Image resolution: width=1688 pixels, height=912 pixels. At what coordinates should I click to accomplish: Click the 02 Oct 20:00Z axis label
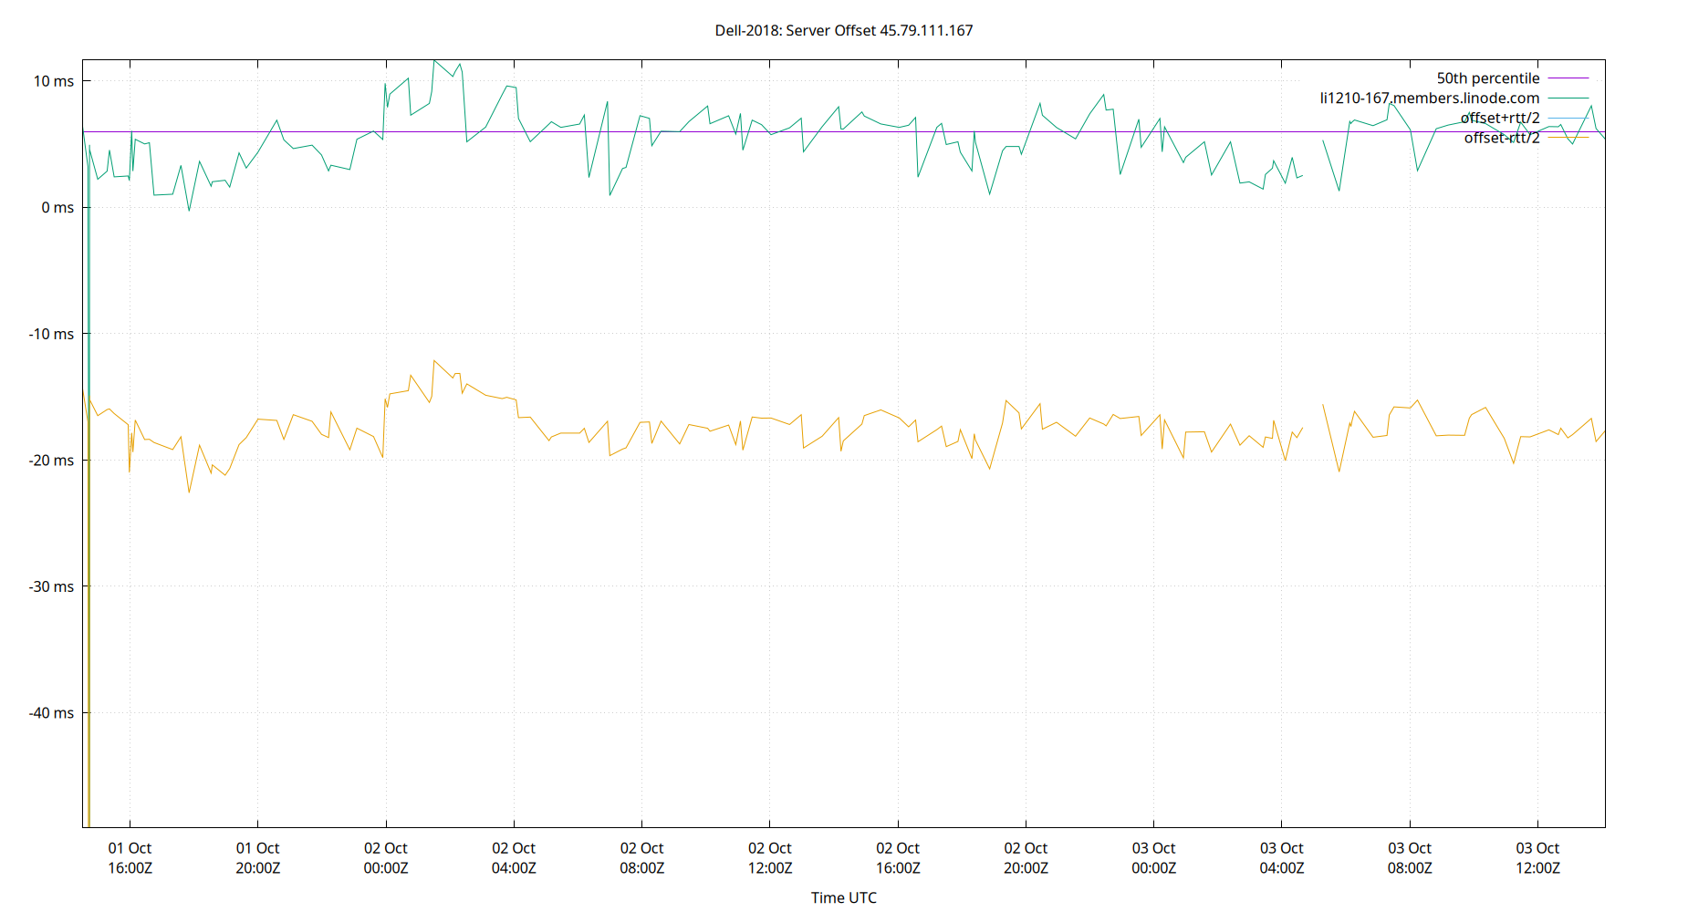(x=1026, y=858)
